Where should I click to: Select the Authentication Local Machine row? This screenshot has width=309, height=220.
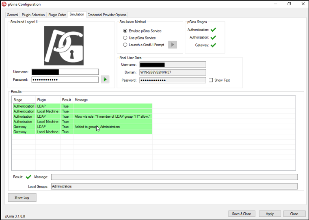tap(82, 111)
